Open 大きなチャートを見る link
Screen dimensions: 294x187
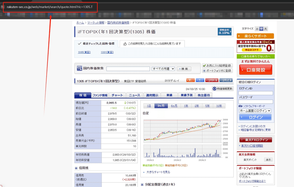point(158,172)
